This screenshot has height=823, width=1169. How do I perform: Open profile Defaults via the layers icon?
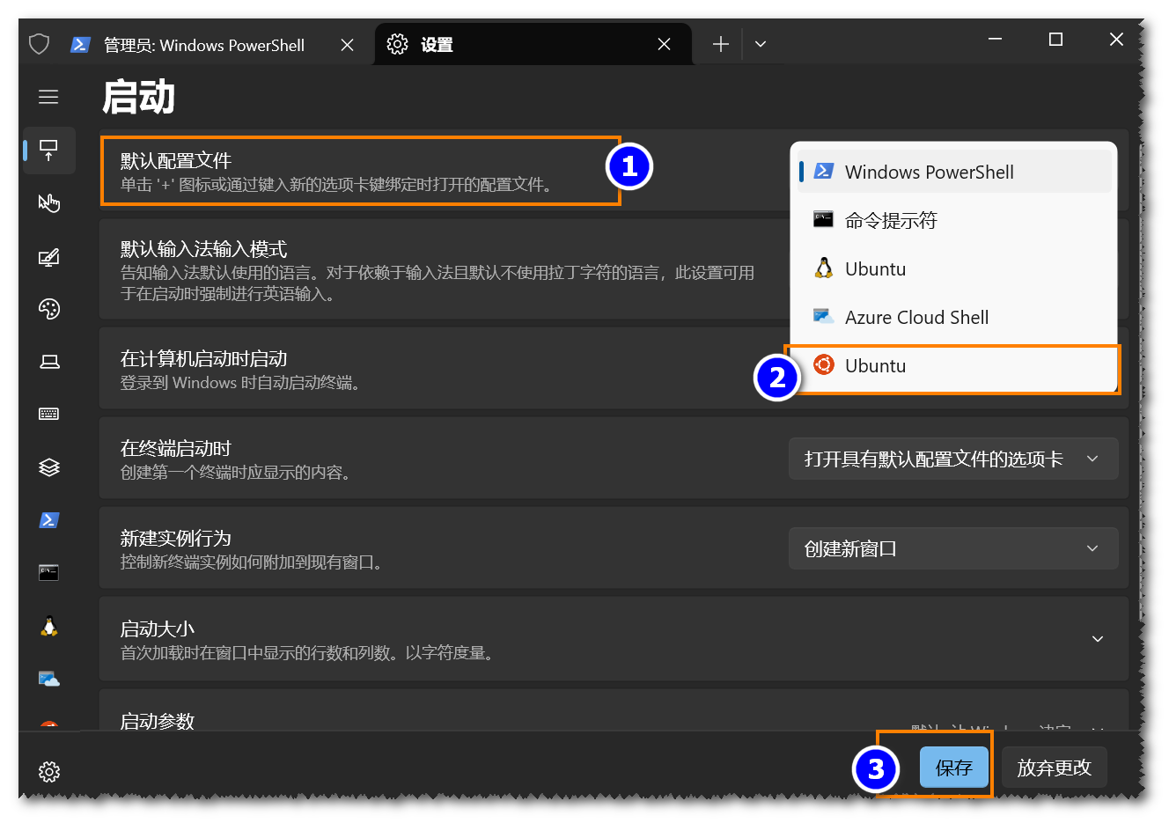(x=49, y=467)
